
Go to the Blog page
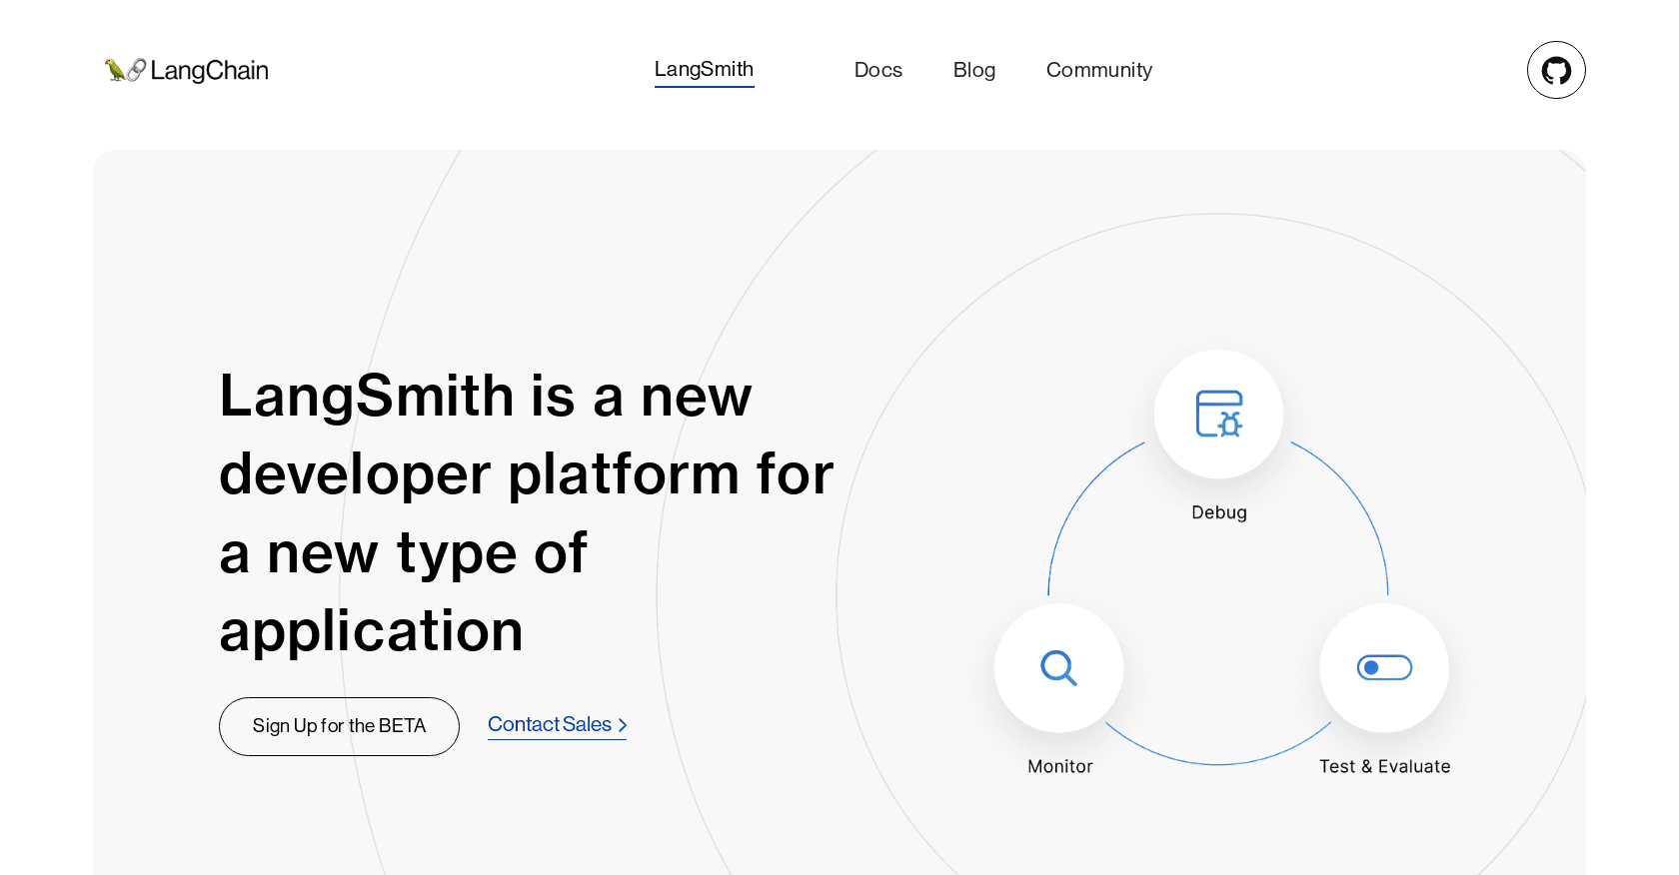tap(973, 70)
